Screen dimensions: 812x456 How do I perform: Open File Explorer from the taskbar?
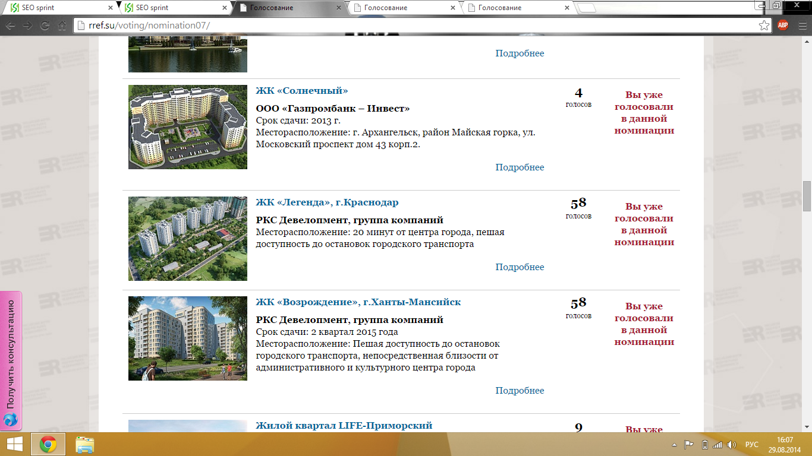point(84,444)
